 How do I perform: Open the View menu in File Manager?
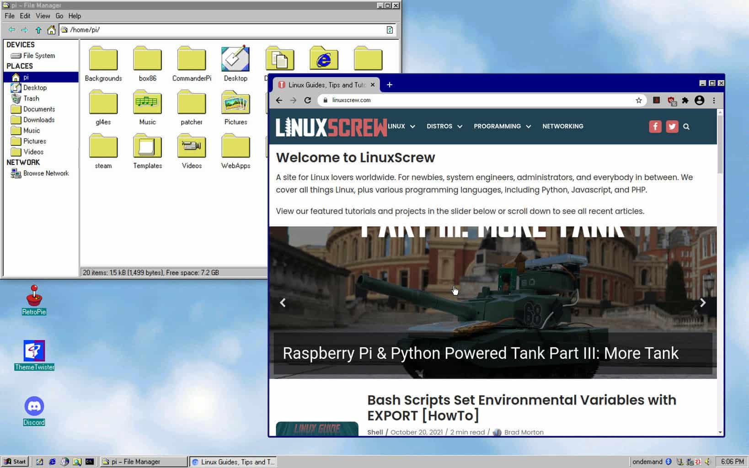point(43,16)
